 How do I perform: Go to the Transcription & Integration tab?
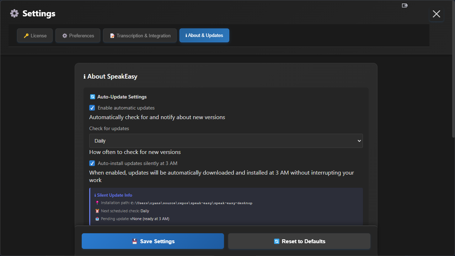(140, 36)
